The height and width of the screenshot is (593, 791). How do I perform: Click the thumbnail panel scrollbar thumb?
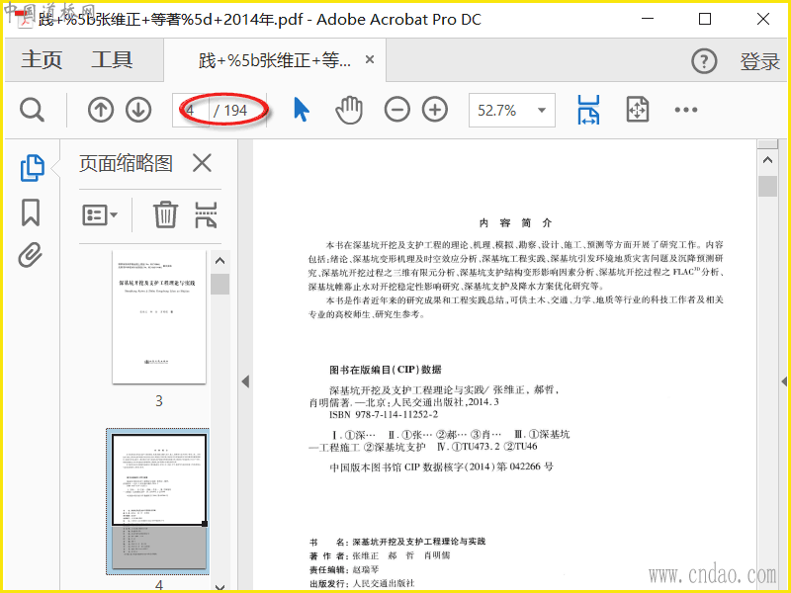click(x=220, y=284)
